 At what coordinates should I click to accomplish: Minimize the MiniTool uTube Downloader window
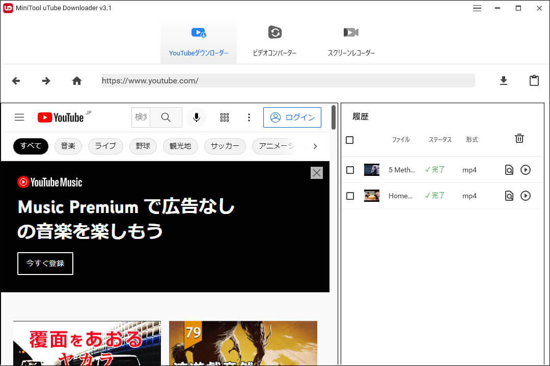coord(498,8)
